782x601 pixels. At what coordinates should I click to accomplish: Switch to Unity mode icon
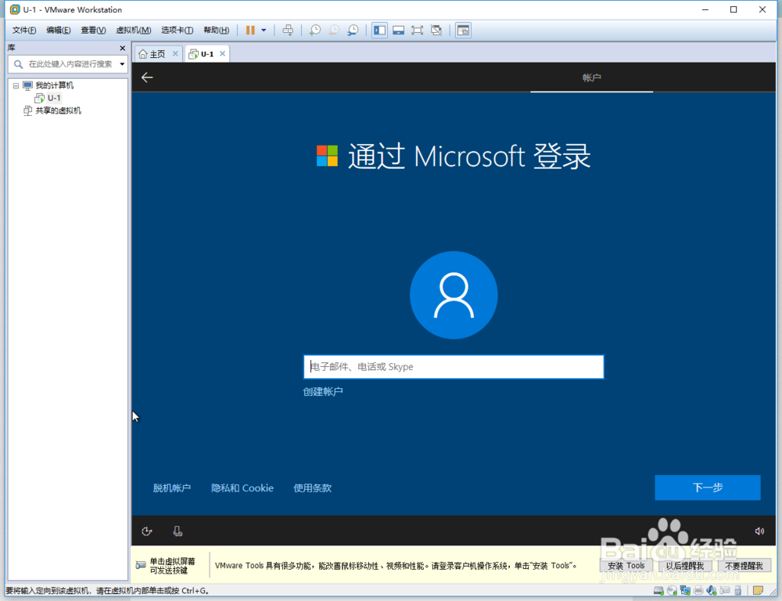tap(436, 31)
